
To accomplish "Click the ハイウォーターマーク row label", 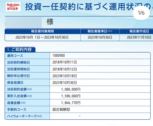I will [x=24, y=116].
